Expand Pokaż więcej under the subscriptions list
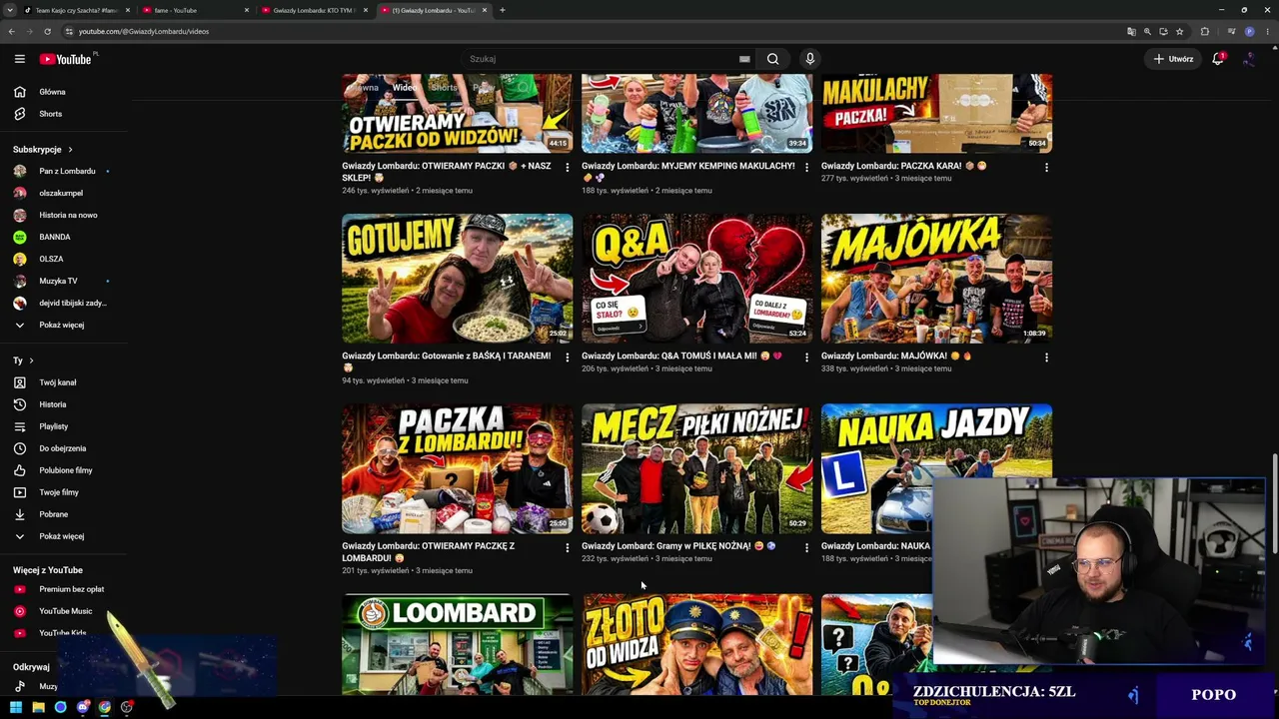Viewport: 1279px width, 719px height. (x=64, y=325)
